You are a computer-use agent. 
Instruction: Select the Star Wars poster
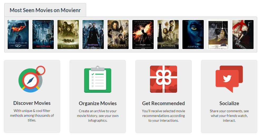pos(218,35)
